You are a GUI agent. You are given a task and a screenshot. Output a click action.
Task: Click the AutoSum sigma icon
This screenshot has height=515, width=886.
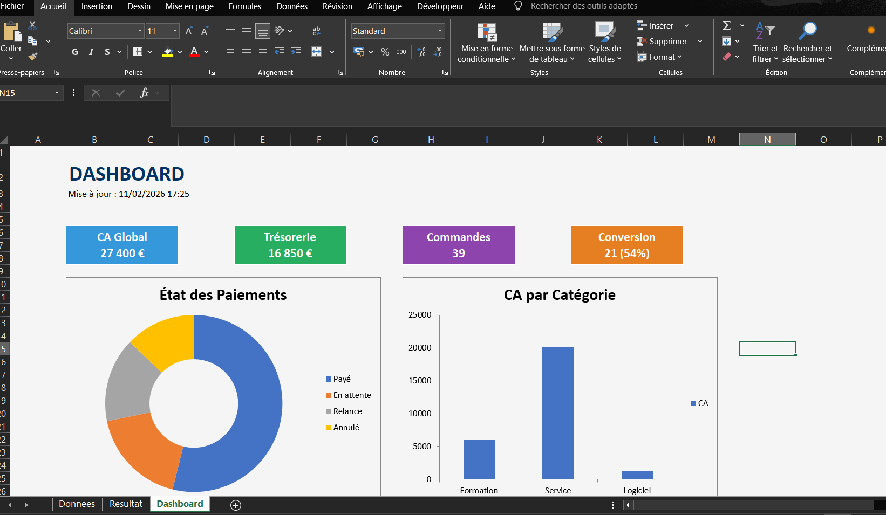coord(727,25)
